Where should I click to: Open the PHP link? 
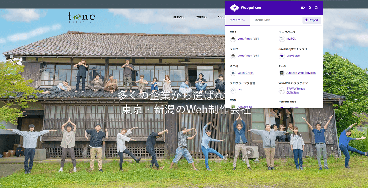click(240, 90)
